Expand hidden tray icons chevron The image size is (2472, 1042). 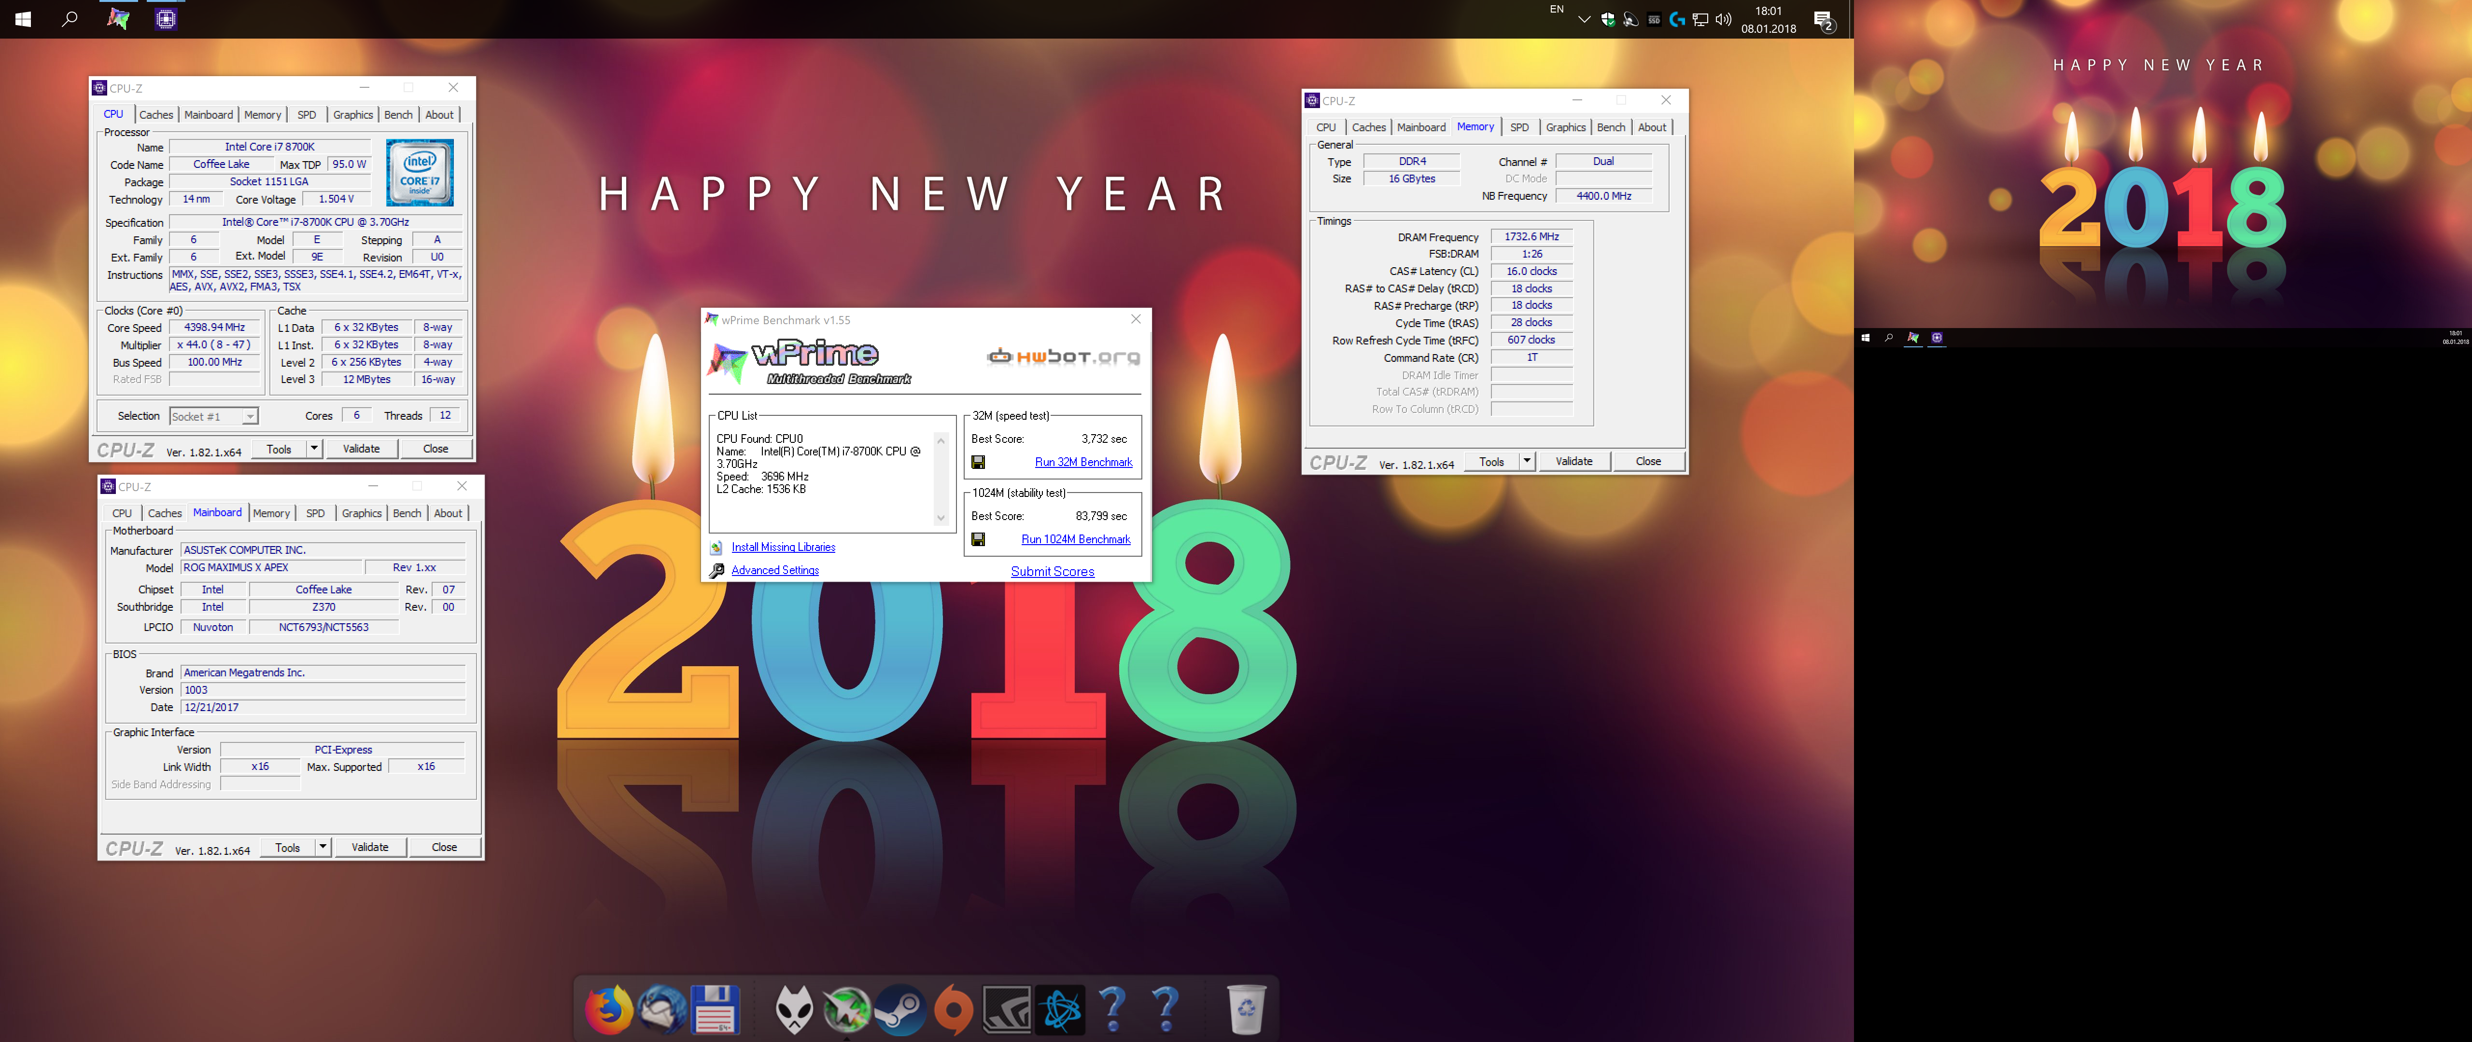pyautogui.click(x=1584, y=19)
